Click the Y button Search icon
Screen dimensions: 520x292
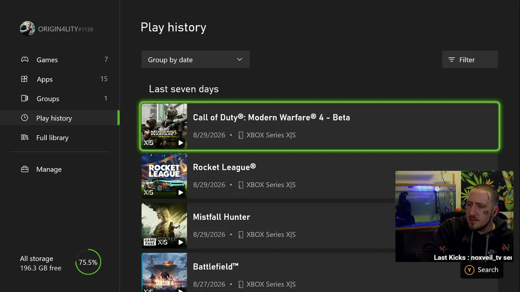tap(469, 270)
